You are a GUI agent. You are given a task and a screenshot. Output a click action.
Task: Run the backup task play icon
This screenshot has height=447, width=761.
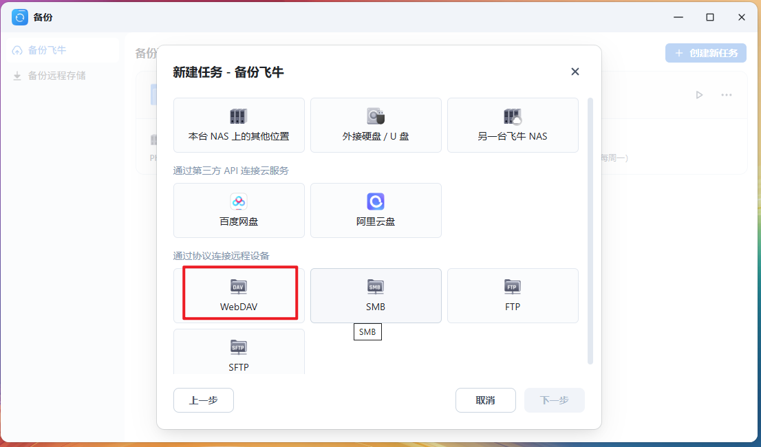pyautogui.click(x=699, y=95)
